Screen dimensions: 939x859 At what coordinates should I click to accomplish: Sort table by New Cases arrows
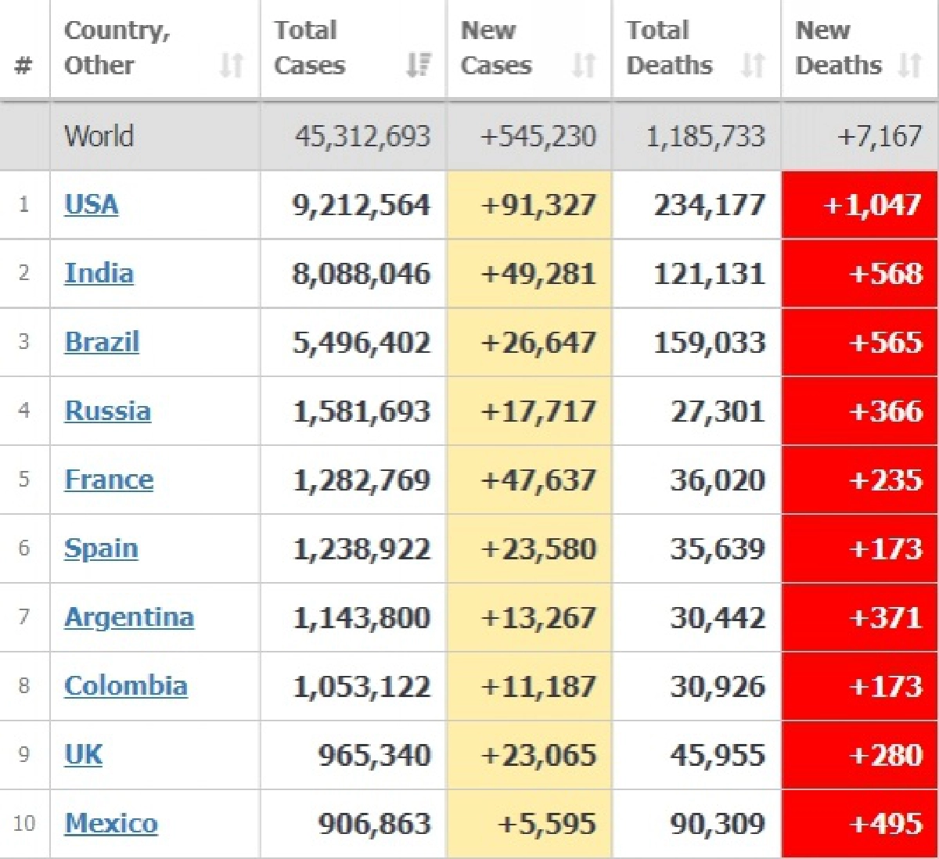coord(585,65)
